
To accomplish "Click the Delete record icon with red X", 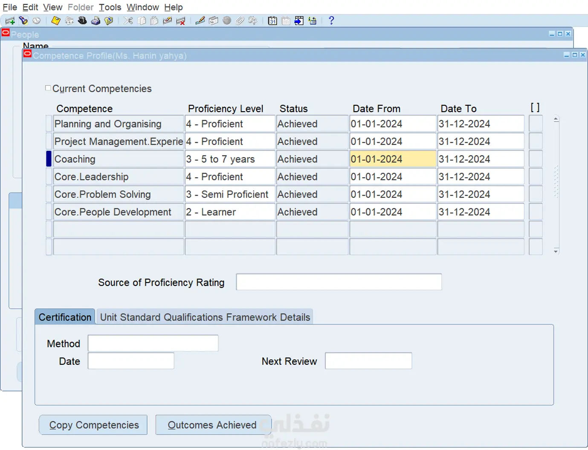I will 181,20.
